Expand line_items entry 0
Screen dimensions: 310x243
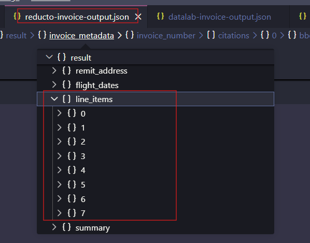(59, 113)
